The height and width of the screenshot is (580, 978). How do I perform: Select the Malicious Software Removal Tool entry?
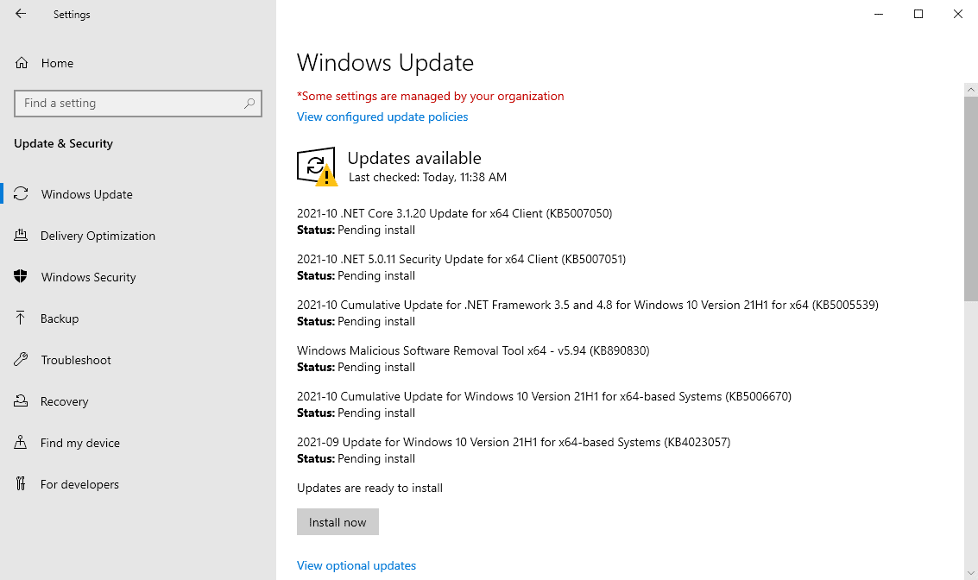click(473, 350)
